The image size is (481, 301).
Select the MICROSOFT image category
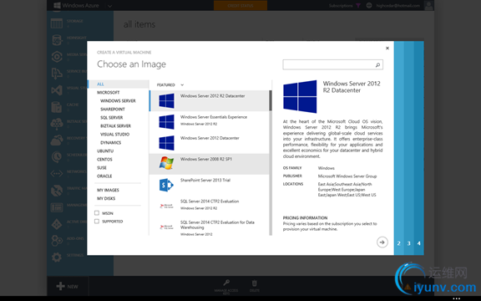coord(109,93)
